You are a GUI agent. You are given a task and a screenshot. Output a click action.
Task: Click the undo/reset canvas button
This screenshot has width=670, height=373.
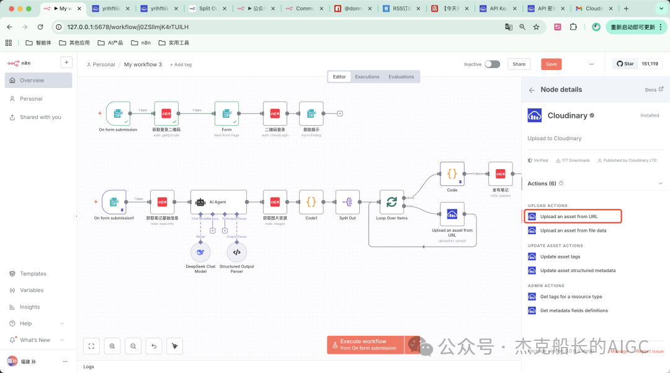coord(154,346)
